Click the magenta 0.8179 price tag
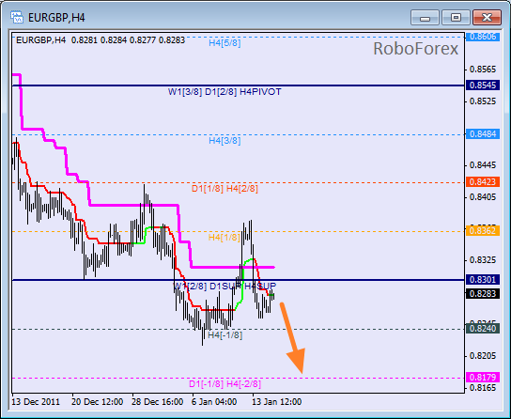 coord(483,378)
